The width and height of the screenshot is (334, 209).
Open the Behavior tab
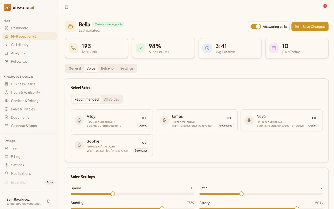(x=108, y=68)
